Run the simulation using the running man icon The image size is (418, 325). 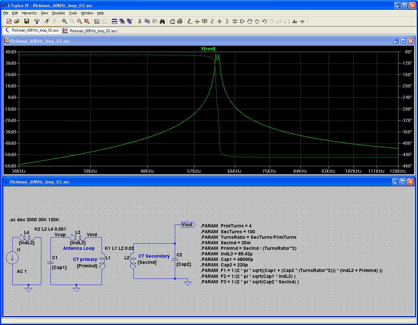[x=47, y=21]
